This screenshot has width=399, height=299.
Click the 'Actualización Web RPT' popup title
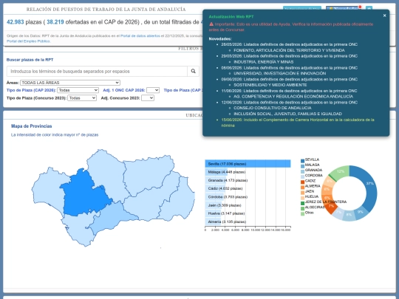[x=231, y=17]
